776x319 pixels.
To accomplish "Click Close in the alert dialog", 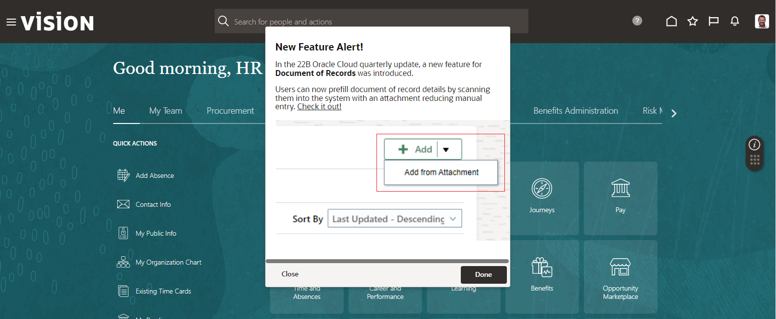I will [x=290, y=274].
